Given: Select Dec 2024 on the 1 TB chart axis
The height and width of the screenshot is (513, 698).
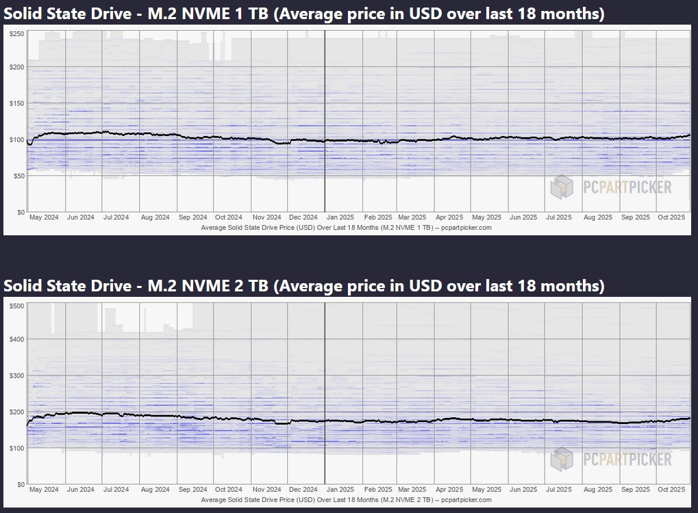Looking at the screenshot, I should (303, 218).
